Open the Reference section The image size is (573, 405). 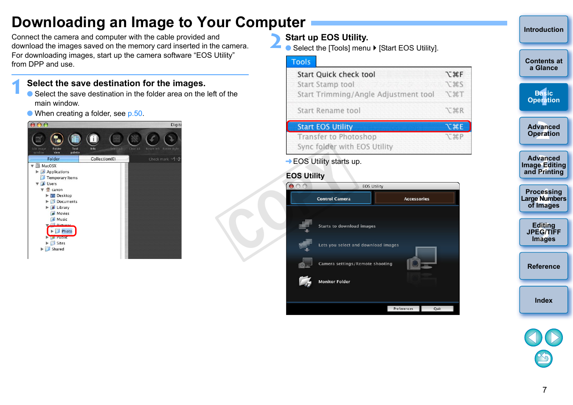[544, 266]
